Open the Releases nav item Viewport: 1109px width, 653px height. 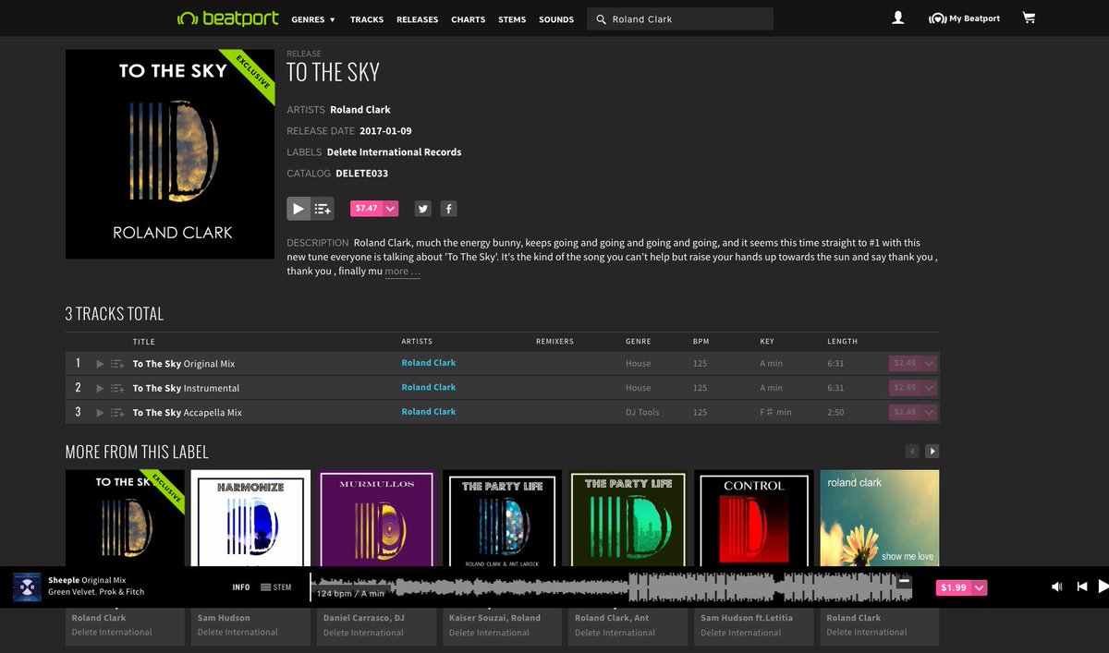(x=417, y=19)
